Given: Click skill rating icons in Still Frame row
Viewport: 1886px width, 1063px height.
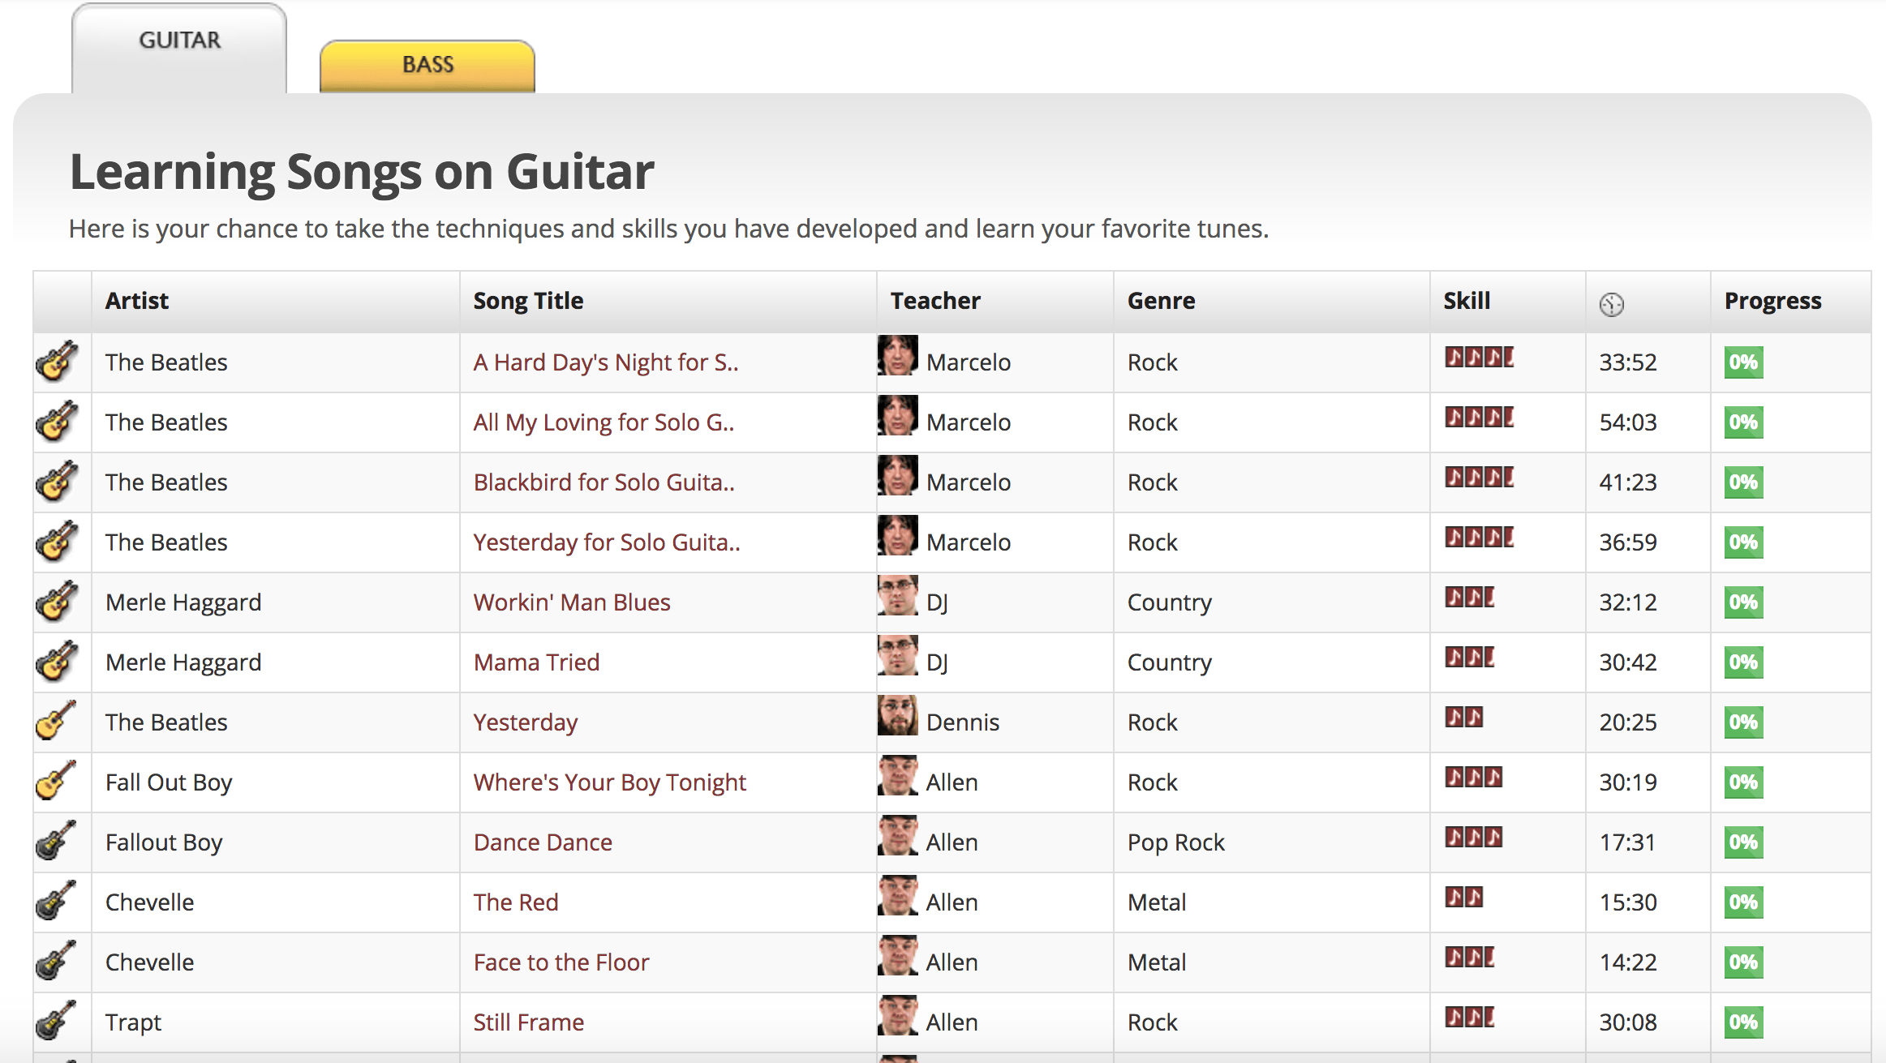Looking at the screenshot, I should pyautogui.click(x=1470, y=1017).
